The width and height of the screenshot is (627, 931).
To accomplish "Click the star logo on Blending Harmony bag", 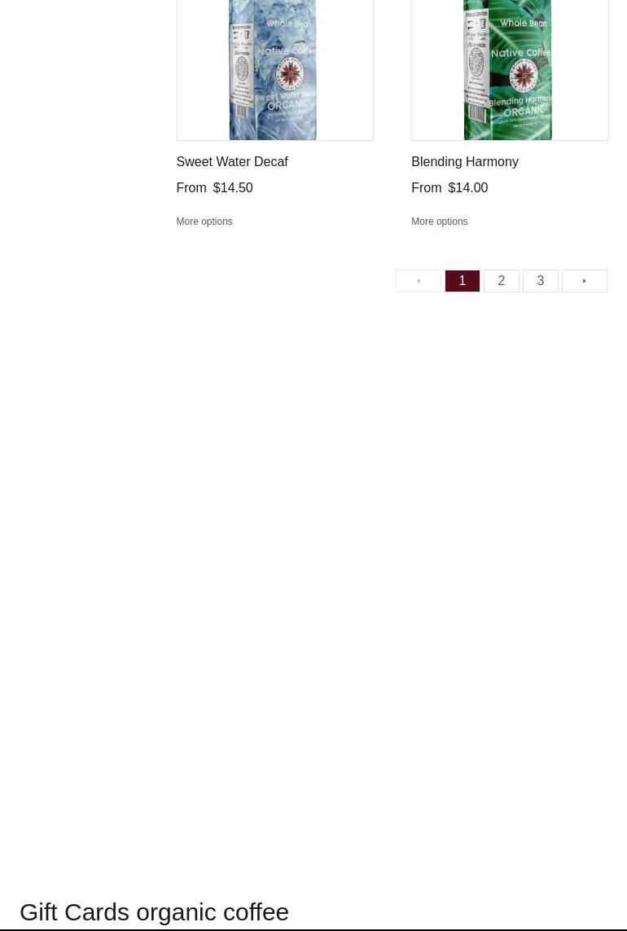I will click(x=522, y=77).
